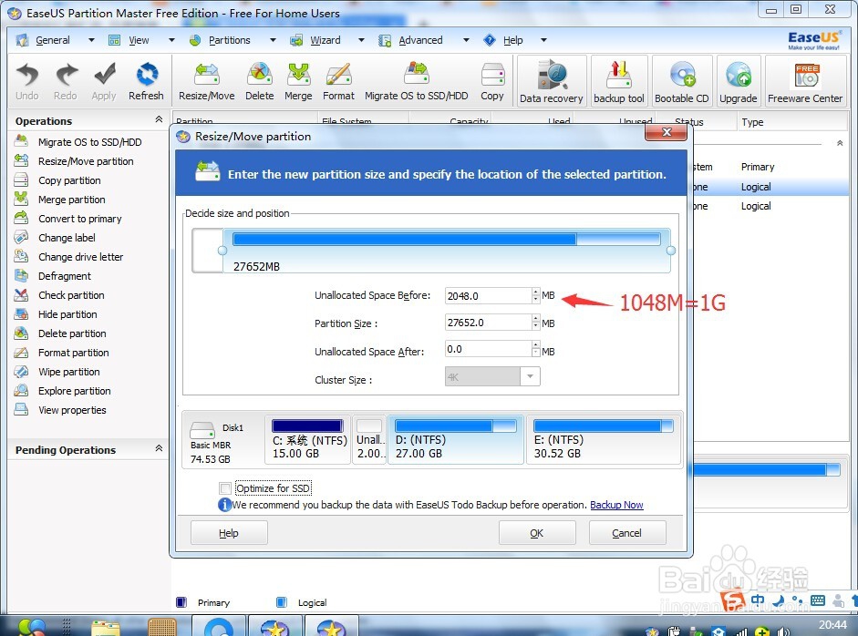Collapse the Operations panel
Viewport: 858px width, 636px height.
[x=159, y=119]
